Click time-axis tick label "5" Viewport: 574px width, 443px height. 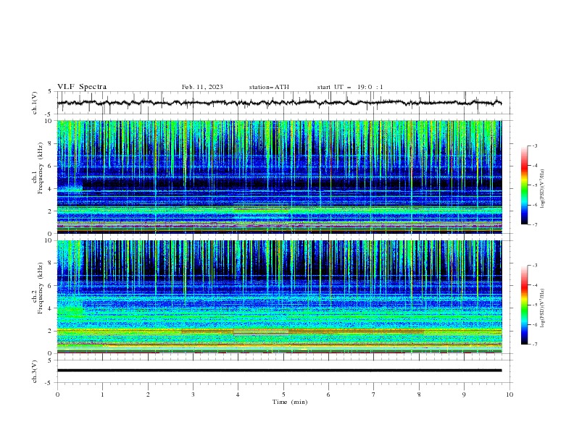point(283,395)
